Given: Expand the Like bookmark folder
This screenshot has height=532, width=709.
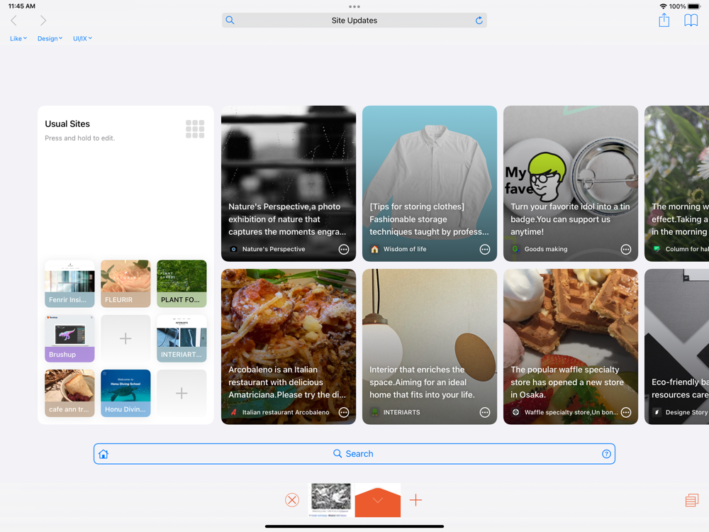Looking at the screenshot, I should pyautogui.click(x=18, y=38).
